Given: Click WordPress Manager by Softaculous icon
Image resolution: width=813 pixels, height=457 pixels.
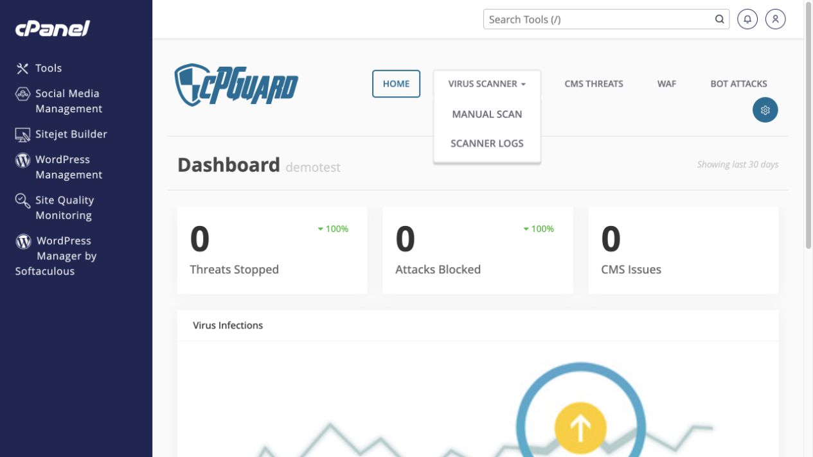Looking at the screenshot, I should 23,241.
